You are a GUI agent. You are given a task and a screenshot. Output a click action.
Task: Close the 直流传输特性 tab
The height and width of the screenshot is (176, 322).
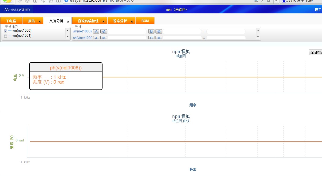tap(103, 21)
